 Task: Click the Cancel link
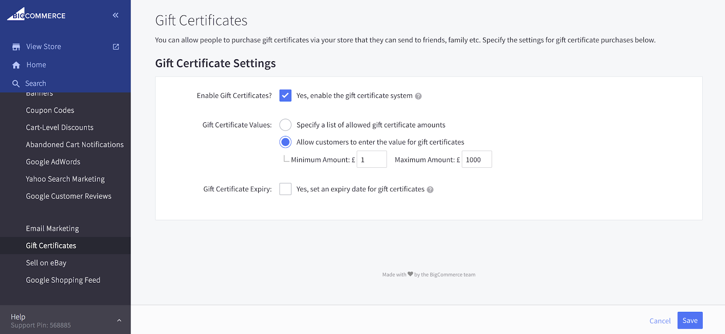(x=660, y=321)
